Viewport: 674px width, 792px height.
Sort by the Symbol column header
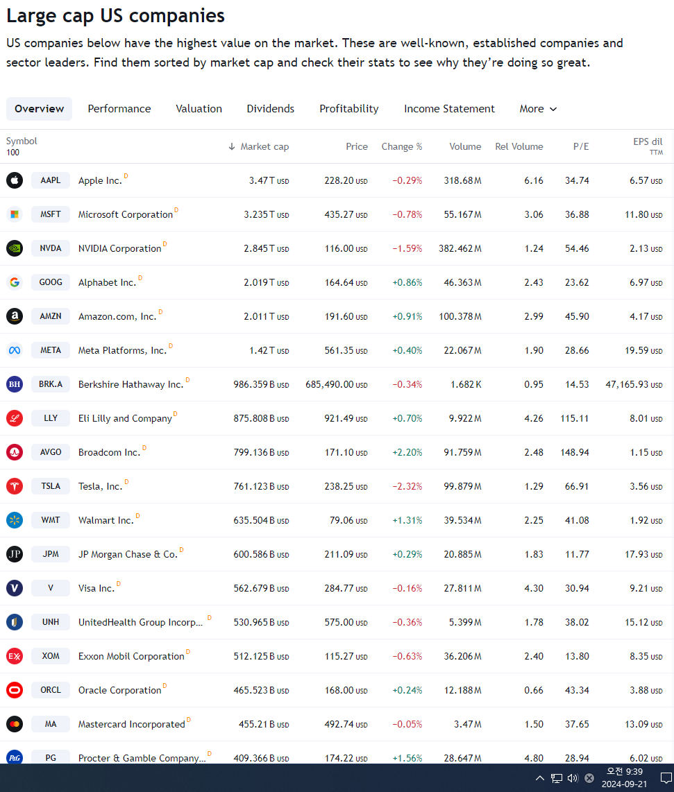tap(22, 141)
